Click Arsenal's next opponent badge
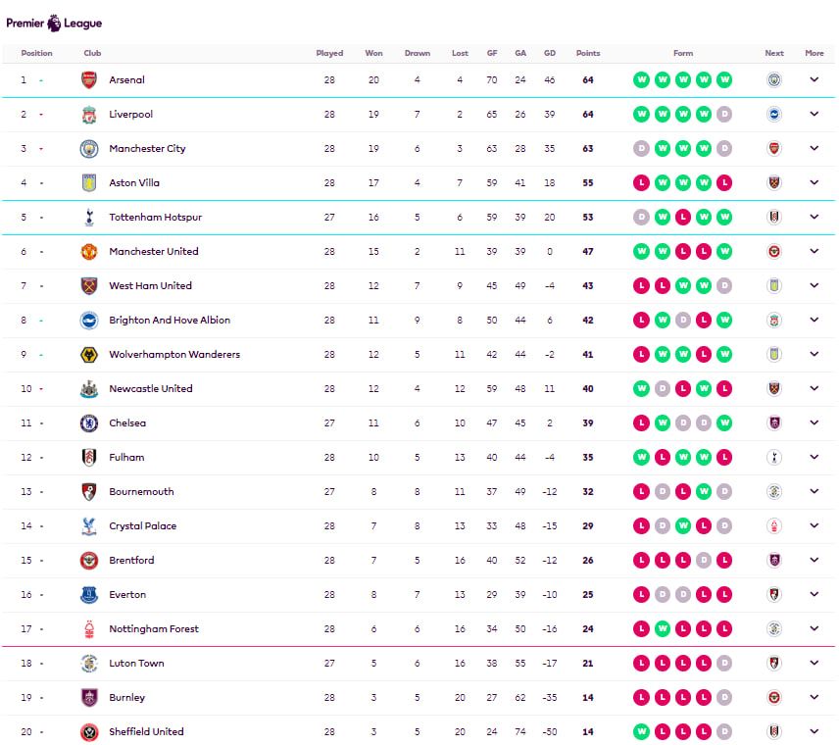Screen dimensions: 839x745 pyautogui.click(x=774, y=80)
